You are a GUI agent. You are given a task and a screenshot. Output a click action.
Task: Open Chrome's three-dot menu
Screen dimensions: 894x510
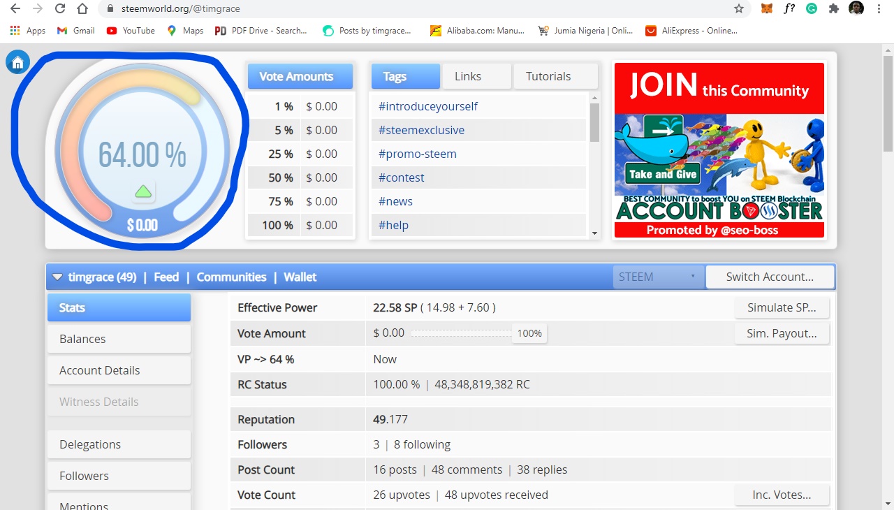point(878,8)
